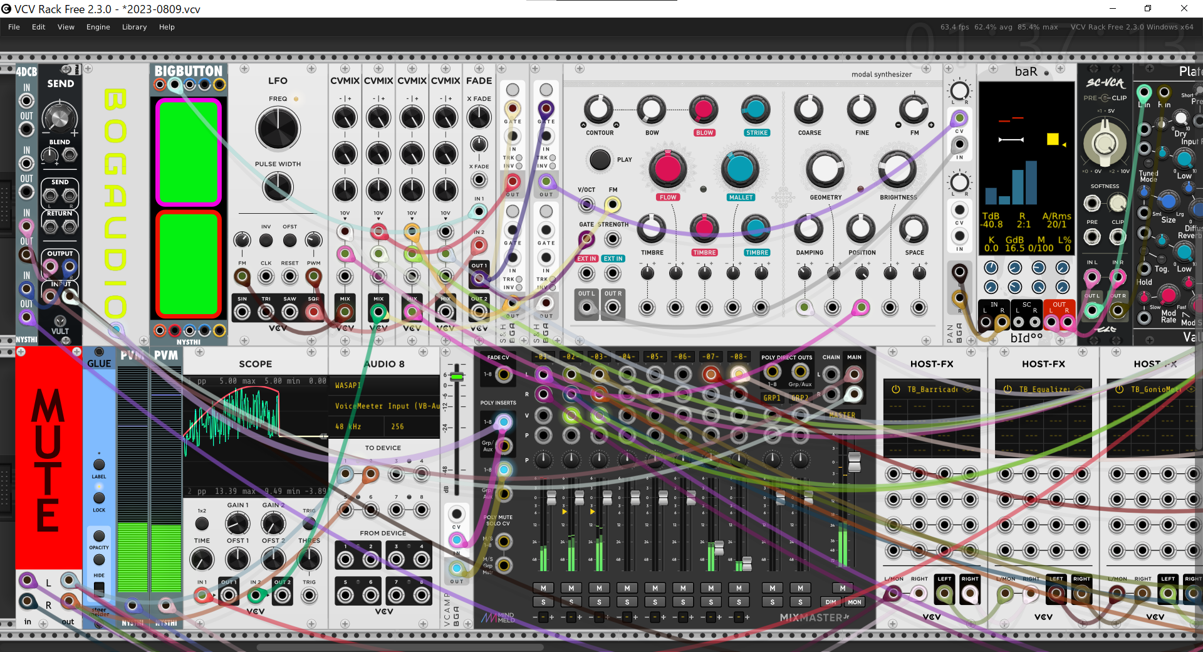The image size is (1203, 652).
Task: Click the big red MUTE button
Action: pos(49,458)
